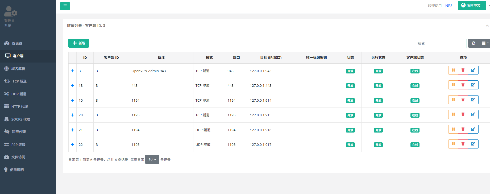Change the page size dropdown showing 10
490x194 pixels.
(x=152, y=159)
